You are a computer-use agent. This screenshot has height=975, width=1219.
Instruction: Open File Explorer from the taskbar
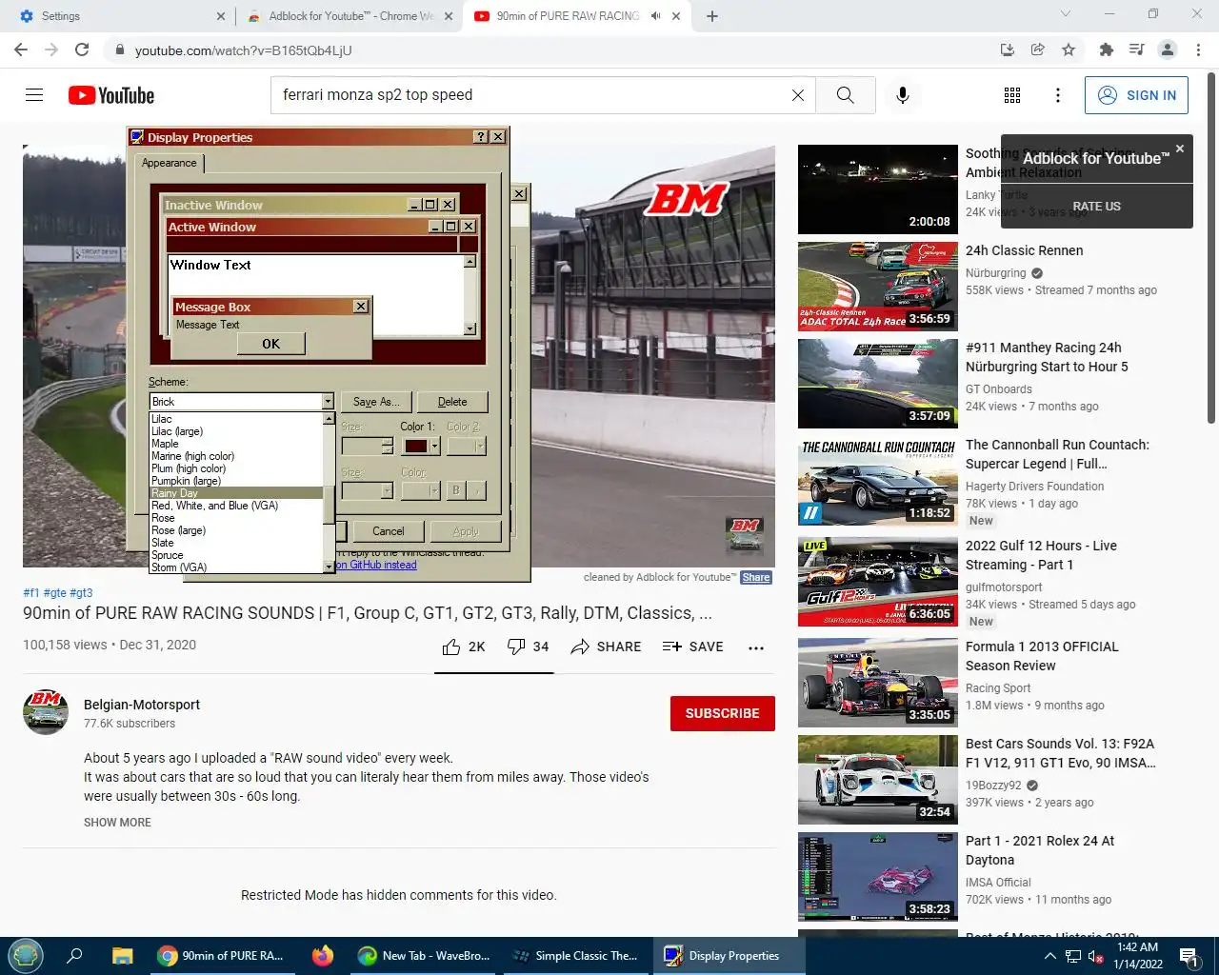122,955
